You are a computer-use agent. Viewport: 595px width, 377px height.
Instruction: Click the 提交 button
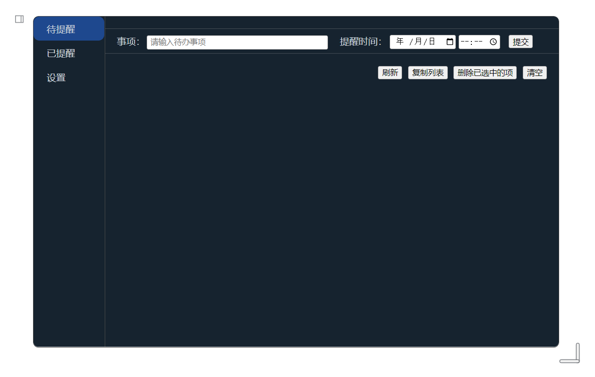520,42
